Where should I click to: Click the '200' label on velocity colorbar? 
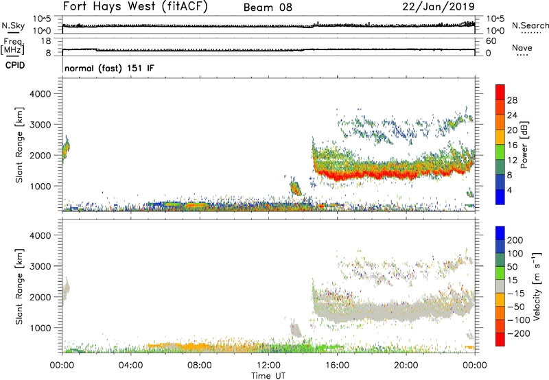(x=515, y=240)
